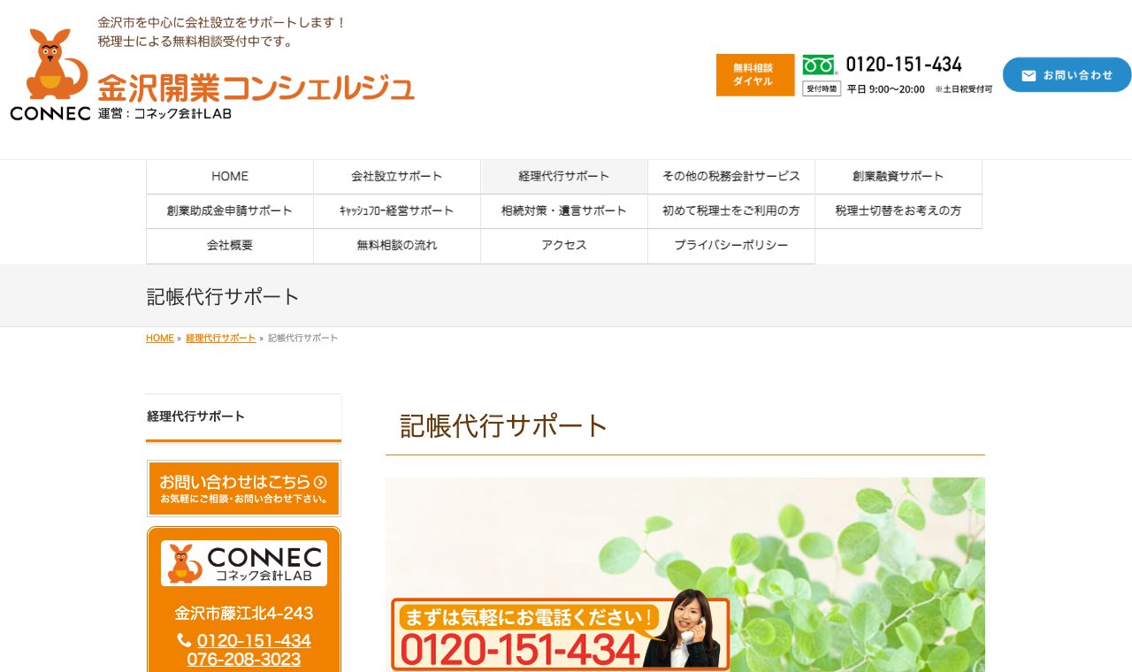This screenshot has width=1132, height=672.
Task: Click the HOME breadcrumb link
Action: pyautogui.click(x=160, y=339)
